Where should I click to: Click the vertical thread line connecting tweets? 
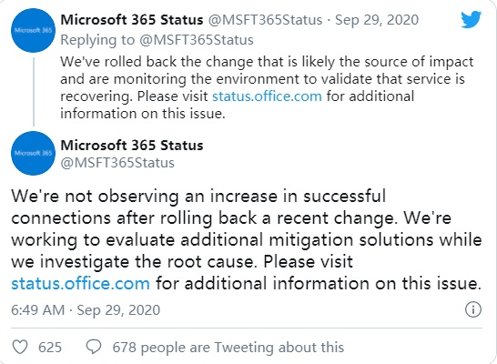[34, 92]
